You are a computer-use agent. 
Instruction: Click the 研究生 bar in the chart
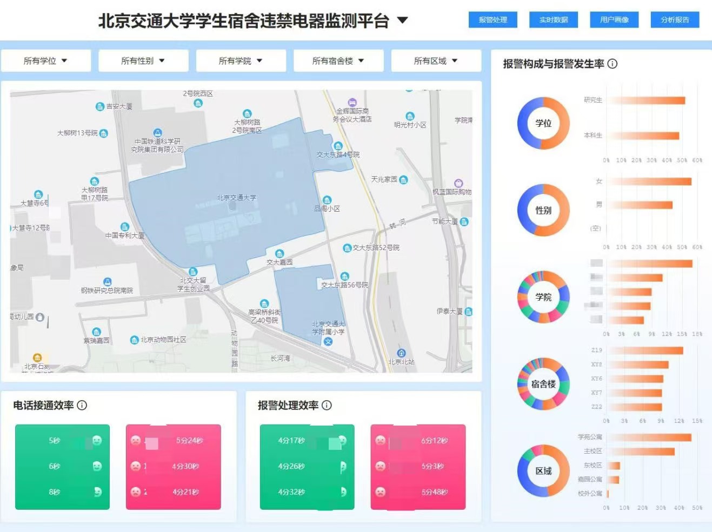click(647, 100)
